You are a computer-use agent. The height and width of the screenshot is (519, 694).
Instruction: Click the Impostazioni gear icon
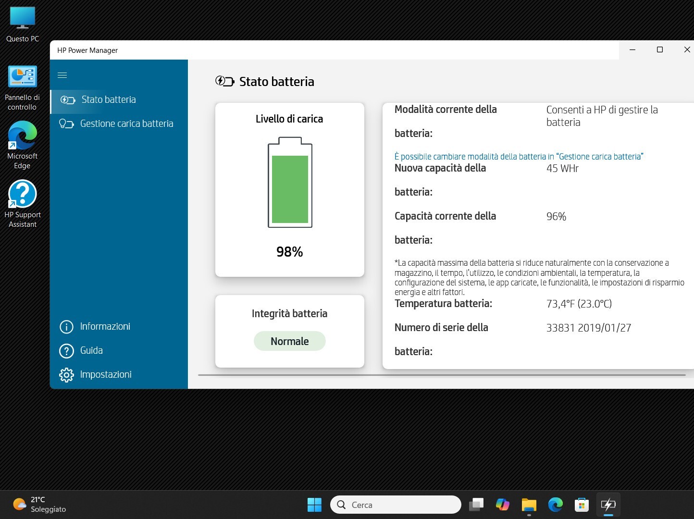pos(66,375)
